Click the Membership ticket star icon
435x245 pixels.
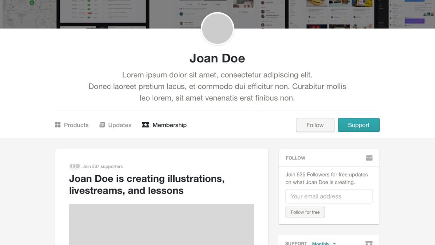tap(145, 125)
